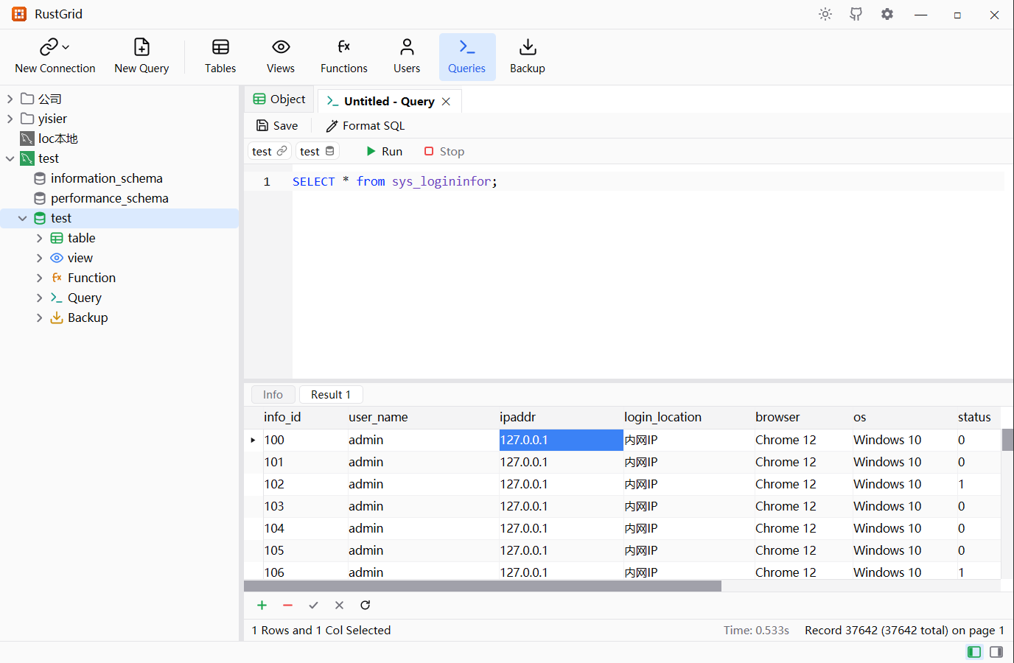Screen dimensions: 1014x663
Task: Collapse the test database node
Action: [23, 218]
